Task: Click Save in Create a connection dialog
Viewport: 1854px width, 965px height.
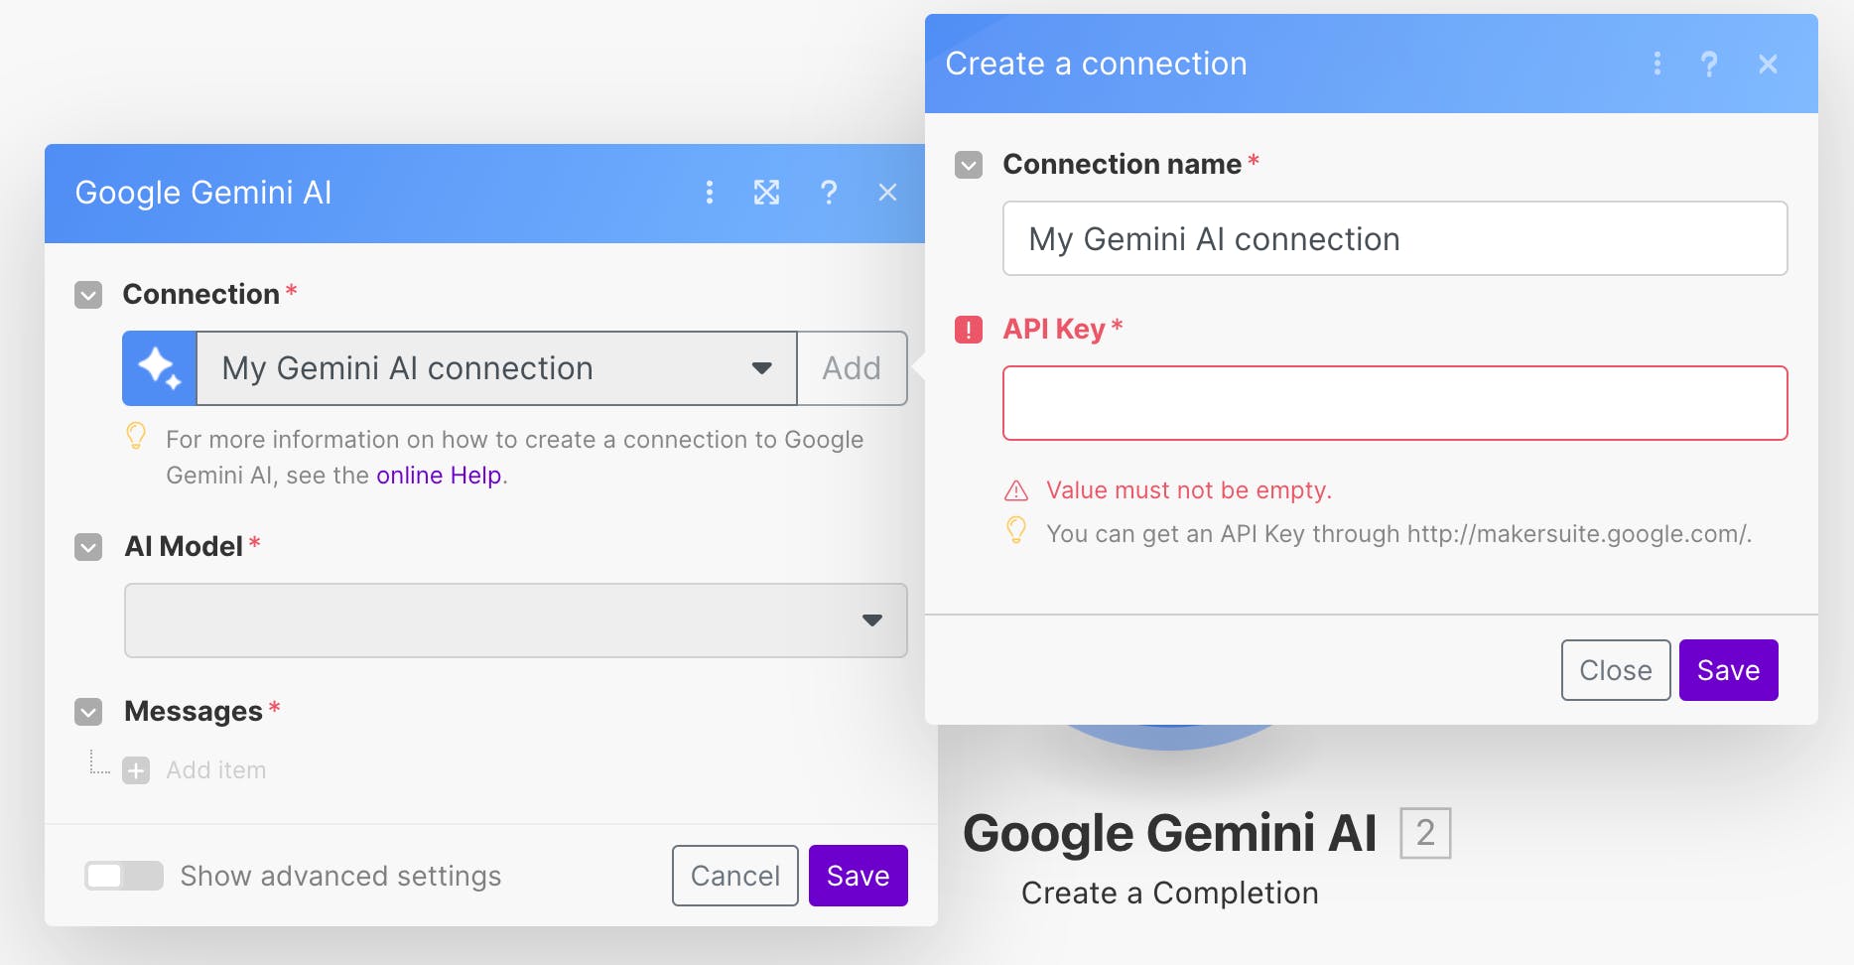Action: (x=1728, y=670)
